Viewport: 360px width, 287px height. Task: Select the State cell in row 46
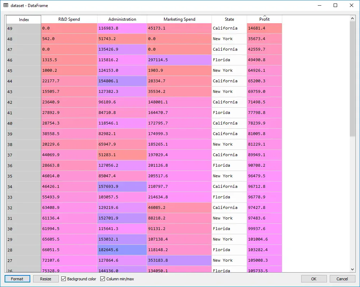229,60
